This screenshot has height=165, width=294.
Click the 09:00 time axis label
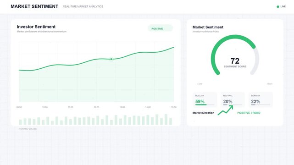click(x=19, y=107)
